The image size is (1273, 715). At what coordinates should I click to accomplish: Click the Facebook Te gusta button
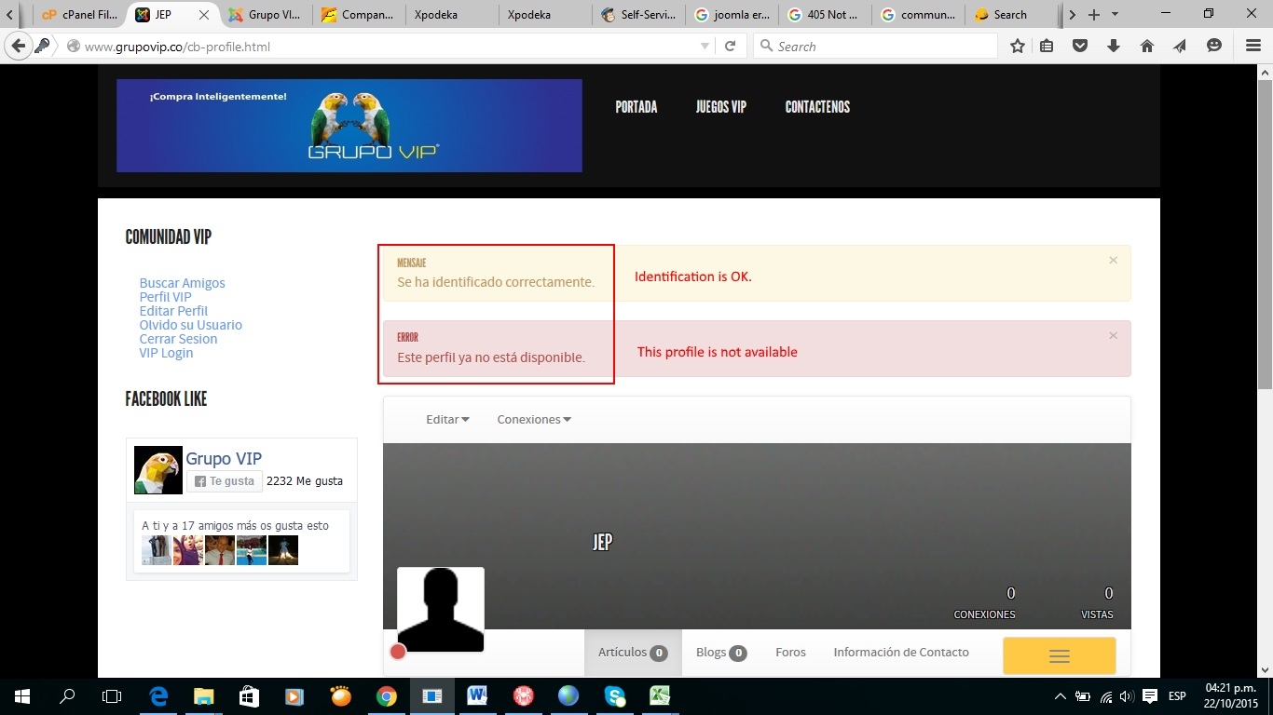tap(225, 481)
